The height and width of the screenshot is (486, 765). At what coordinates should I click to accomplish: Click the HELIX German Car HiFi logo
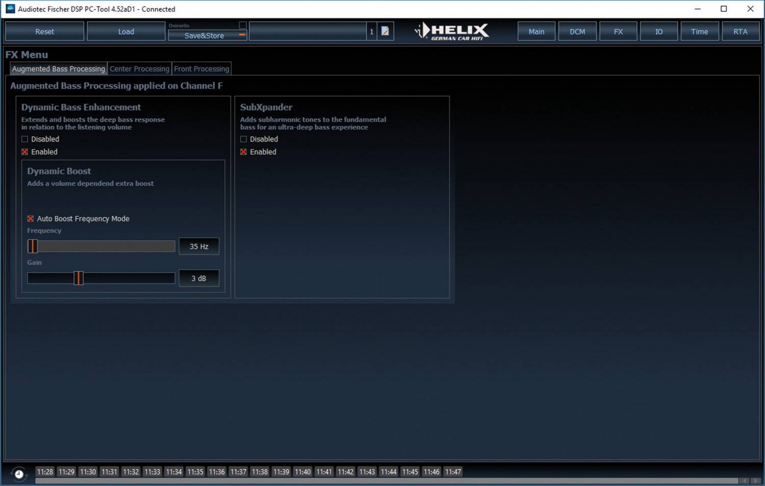tap(452, 32)
